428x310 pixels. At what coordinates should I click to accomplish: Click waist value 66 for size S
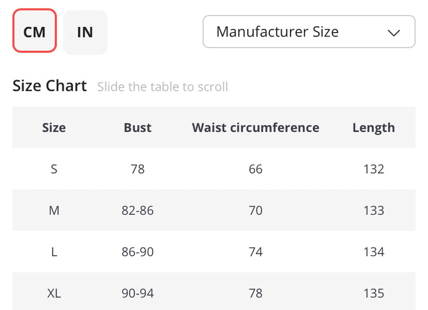pyautogui.click(x=255, y=169)
